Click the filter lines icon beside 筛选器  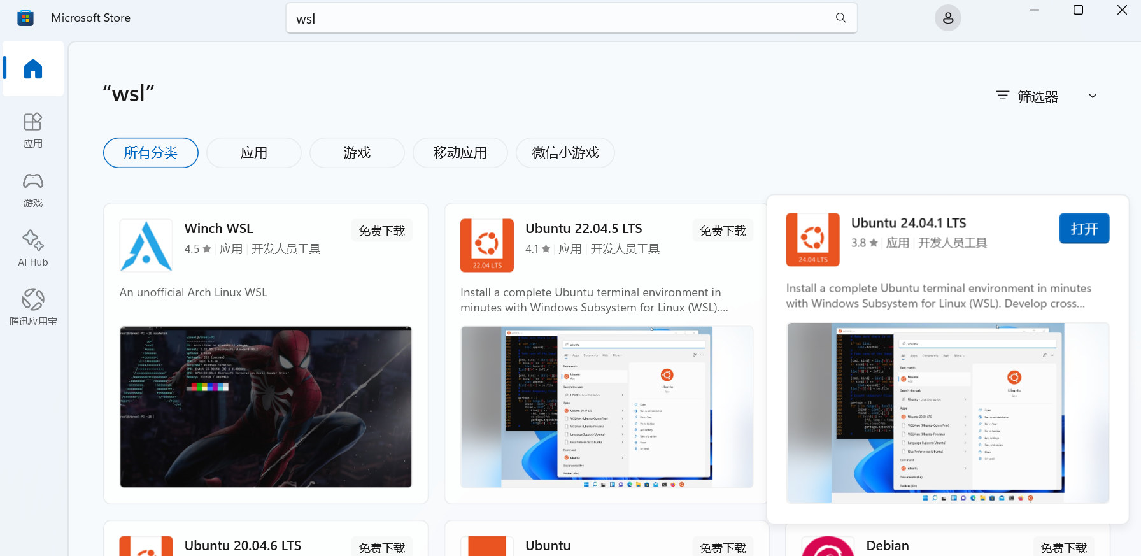[1003, 96]
